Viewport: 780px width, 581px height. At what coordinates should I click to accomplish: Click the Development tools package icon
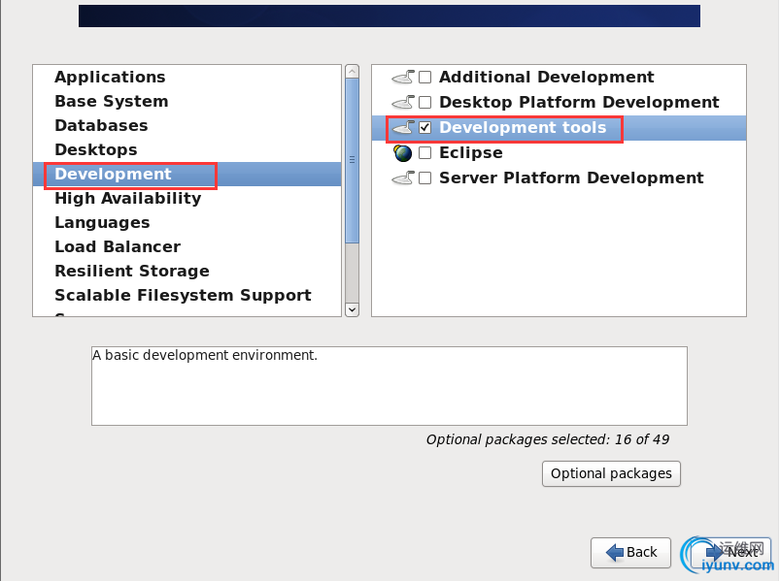[x=403, y=128]
